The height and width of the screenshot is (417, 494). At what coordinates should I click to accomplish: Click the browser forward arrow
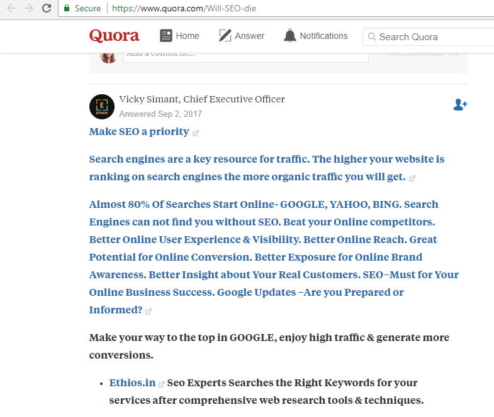(29, 9)
